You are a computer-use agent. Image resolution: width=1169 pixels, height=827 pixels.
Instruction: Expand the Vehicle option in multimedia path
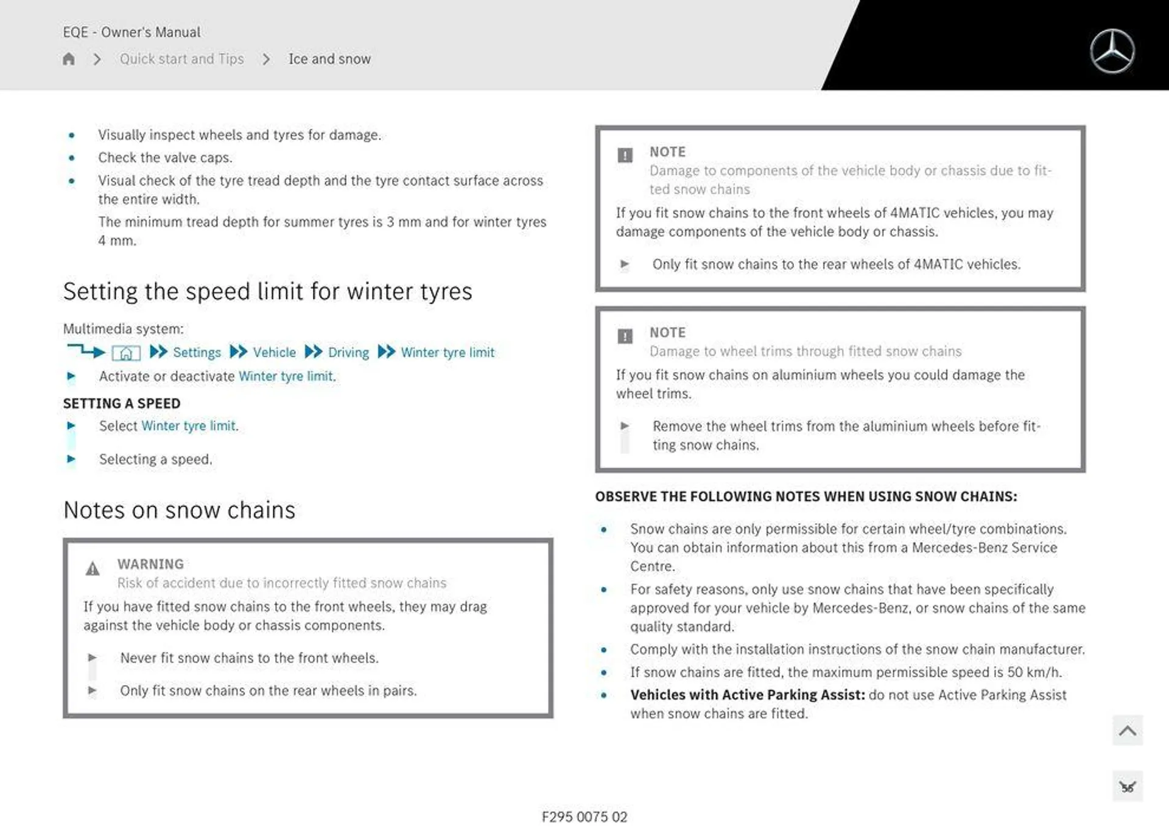(275, 352)
